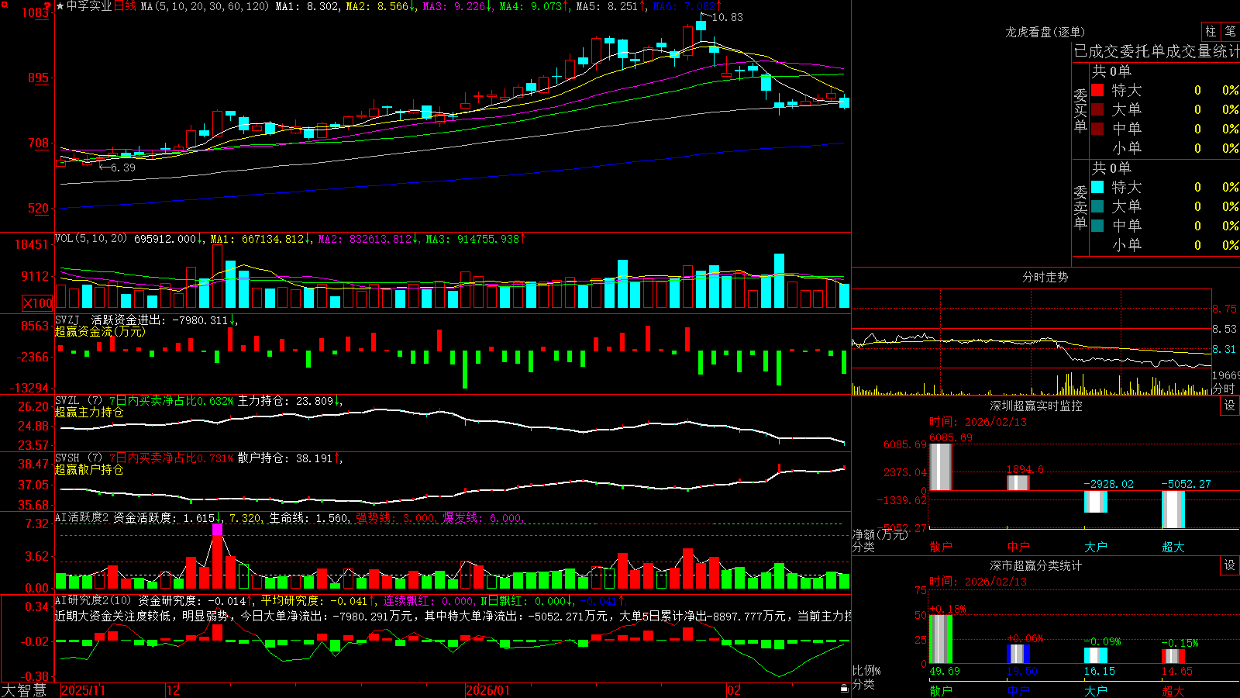
Task: Switch 龙虎看盘 to 笔 view
Action: pyautogui.click(x=1230, y=31)
